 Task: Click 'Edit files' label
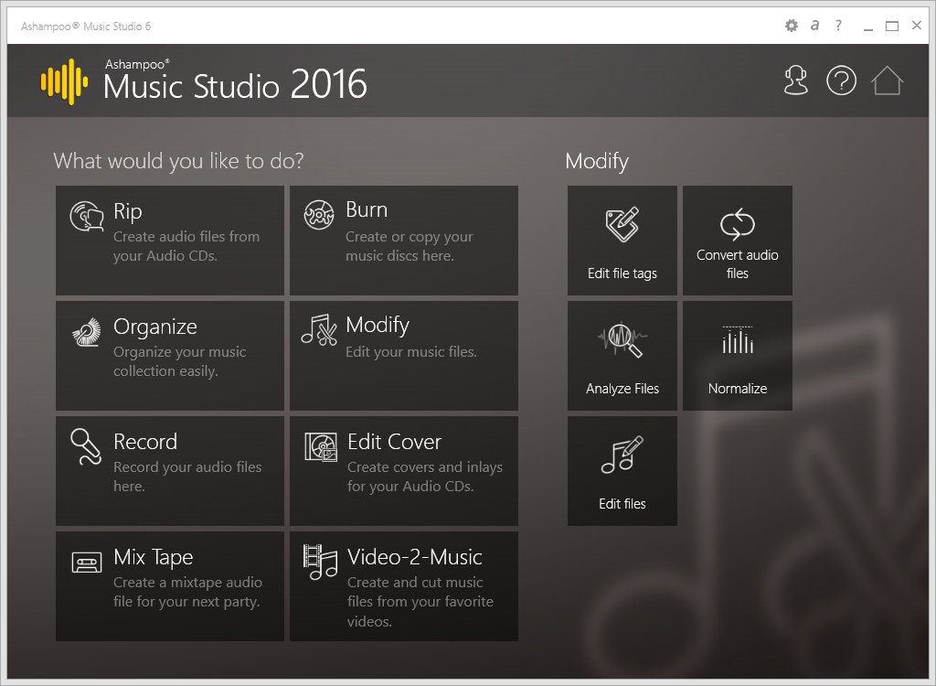pyautogui.click(x=622, y=504)
